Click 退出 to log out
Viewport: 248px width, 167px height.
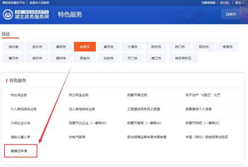(238, 2)
